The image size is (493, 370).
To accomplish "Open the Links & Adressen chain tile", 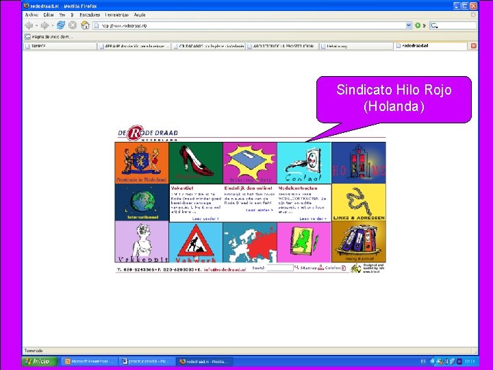I will pos(359,202).
